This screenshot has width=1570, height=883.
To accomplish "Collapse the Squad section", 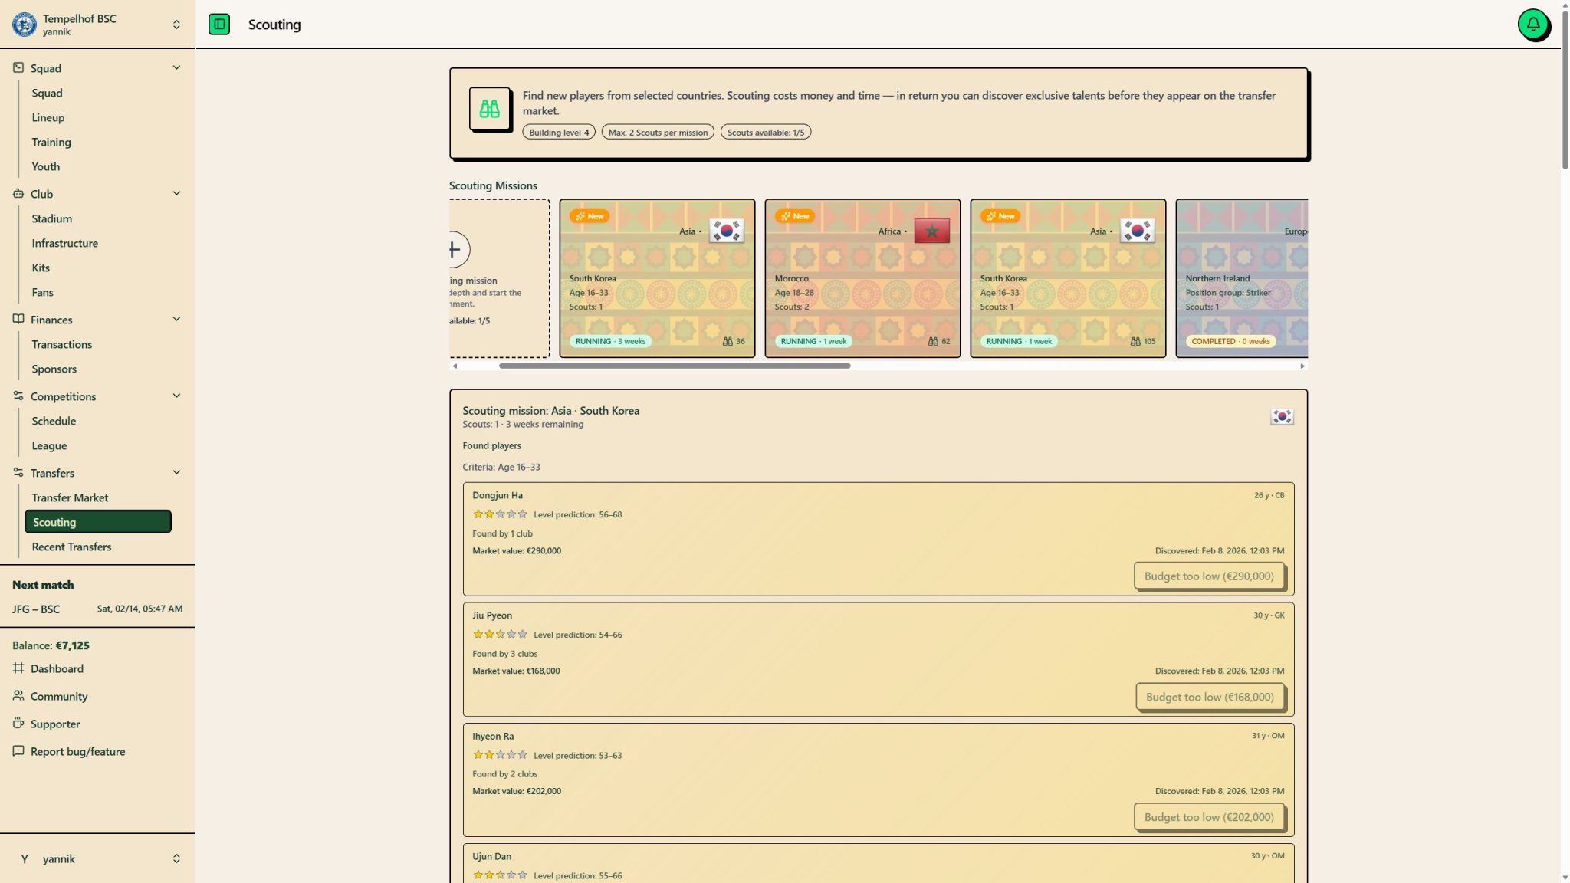I will click(176, 68).
